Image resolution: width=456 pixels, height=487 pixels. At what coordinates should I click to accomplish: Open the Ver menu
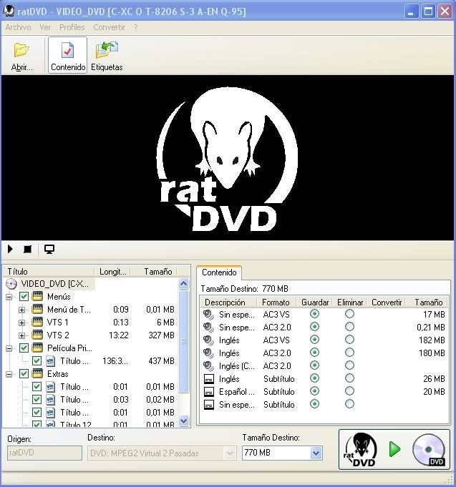pos(45,27)
